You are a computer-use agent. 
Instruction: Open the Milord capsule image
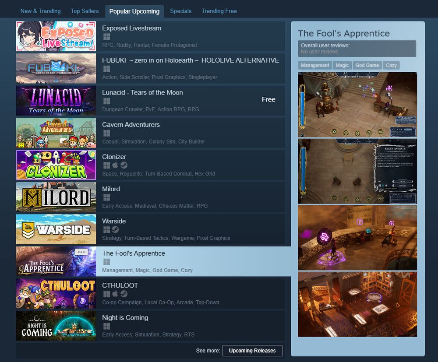tap(56, 197)
